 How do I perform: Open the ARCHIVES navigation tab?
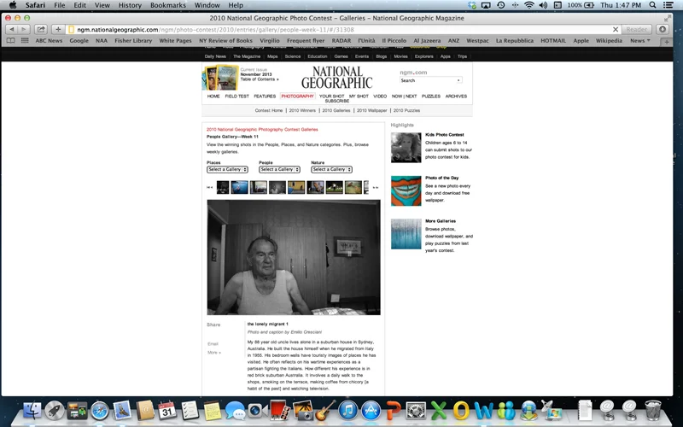point(456,97)
